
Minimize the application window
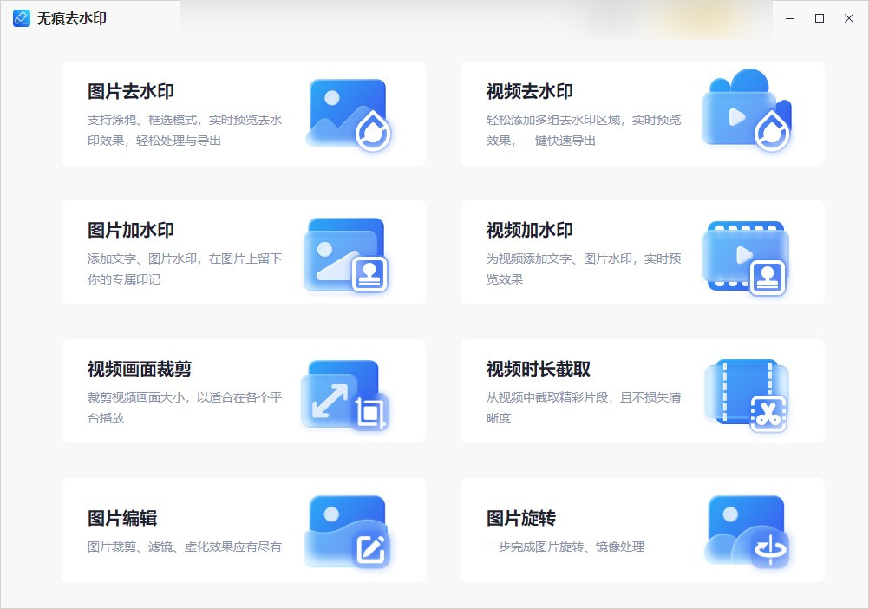(789, 16)
